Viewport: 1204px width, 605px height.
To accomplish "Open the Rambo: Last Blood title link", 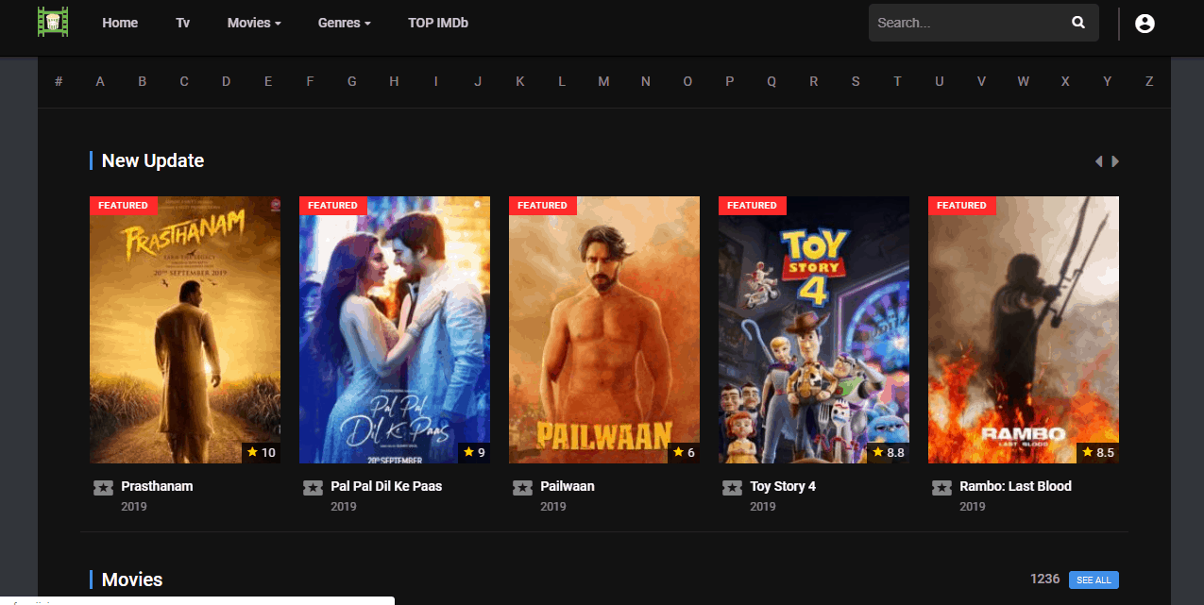I will 1015,486.
